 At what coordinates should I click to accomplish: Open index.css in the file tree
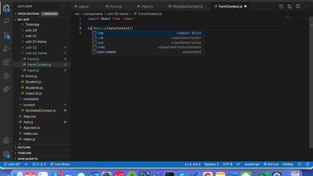coord(30,133)
